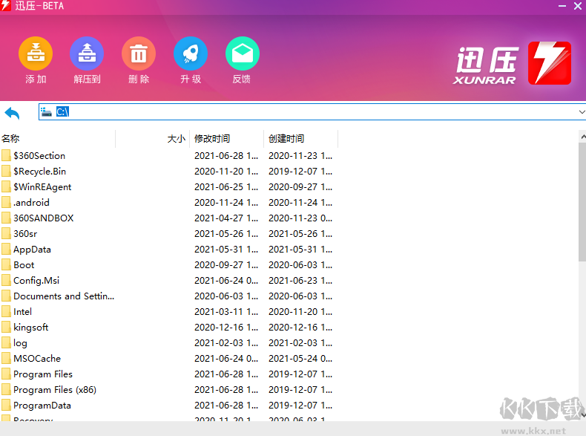Screen dimensions: 586x436
Task: Click the folder icon of Config.Msi
Action: [x=6, y=280]
